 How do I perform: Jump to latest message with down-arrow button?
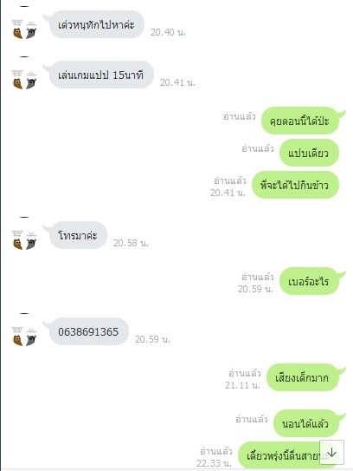click(331, 453)
